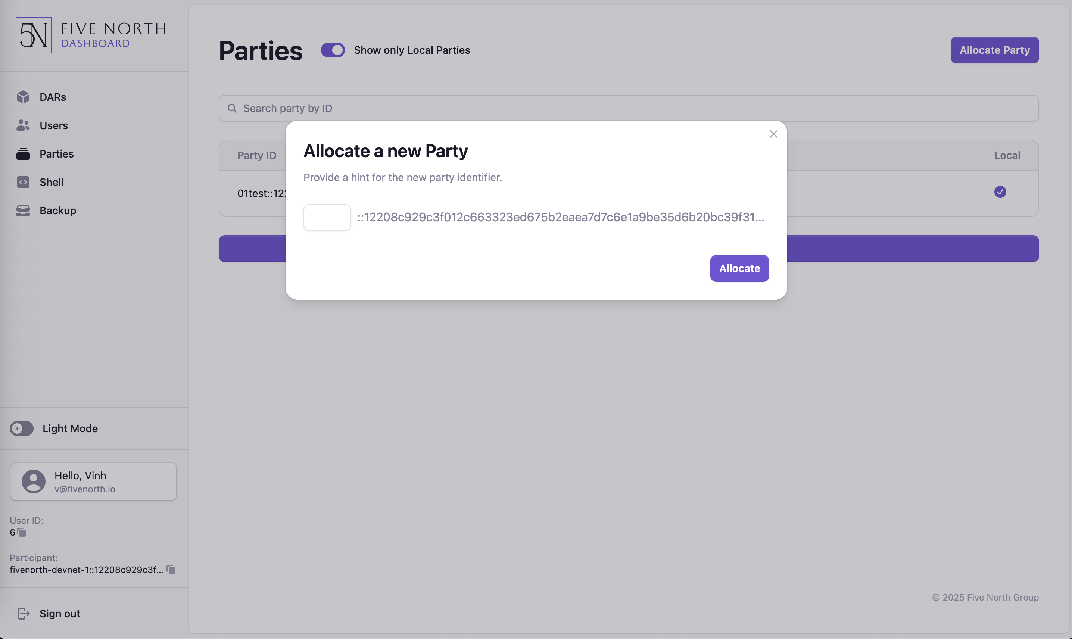Click the Allocate button in the dialog
The width and height of the screenshot is (1072, 639).
[x=740, y=268]
